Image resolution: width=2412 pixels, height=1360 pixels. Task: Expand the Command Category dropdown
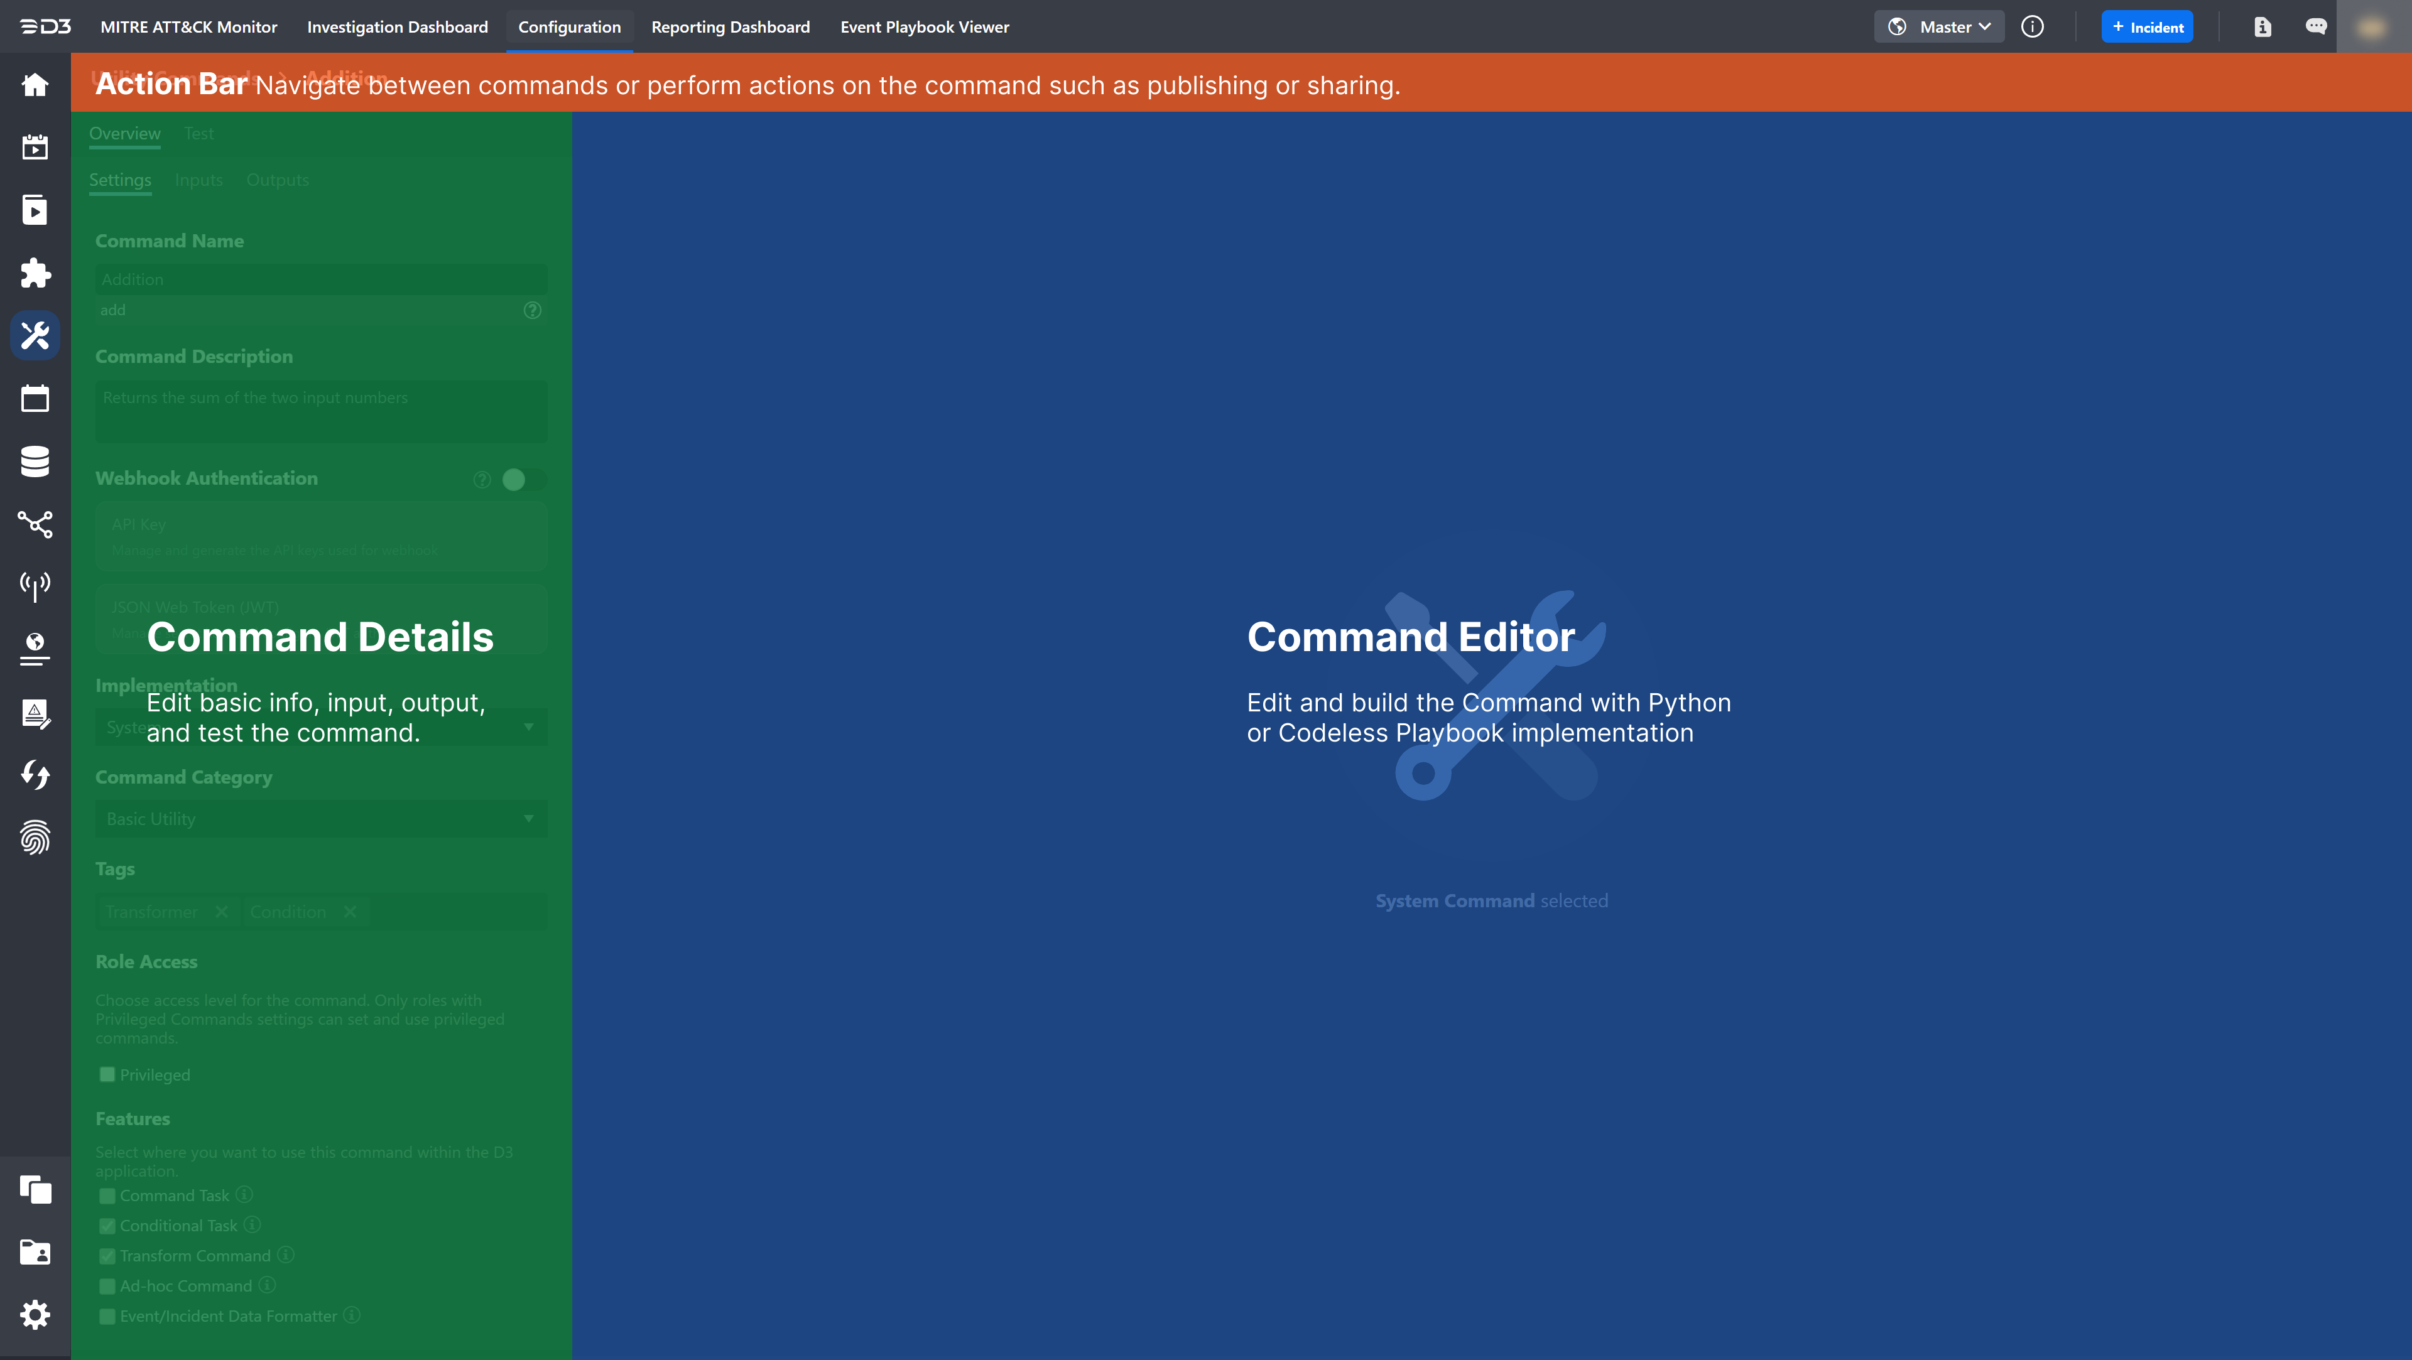point(321,819)
